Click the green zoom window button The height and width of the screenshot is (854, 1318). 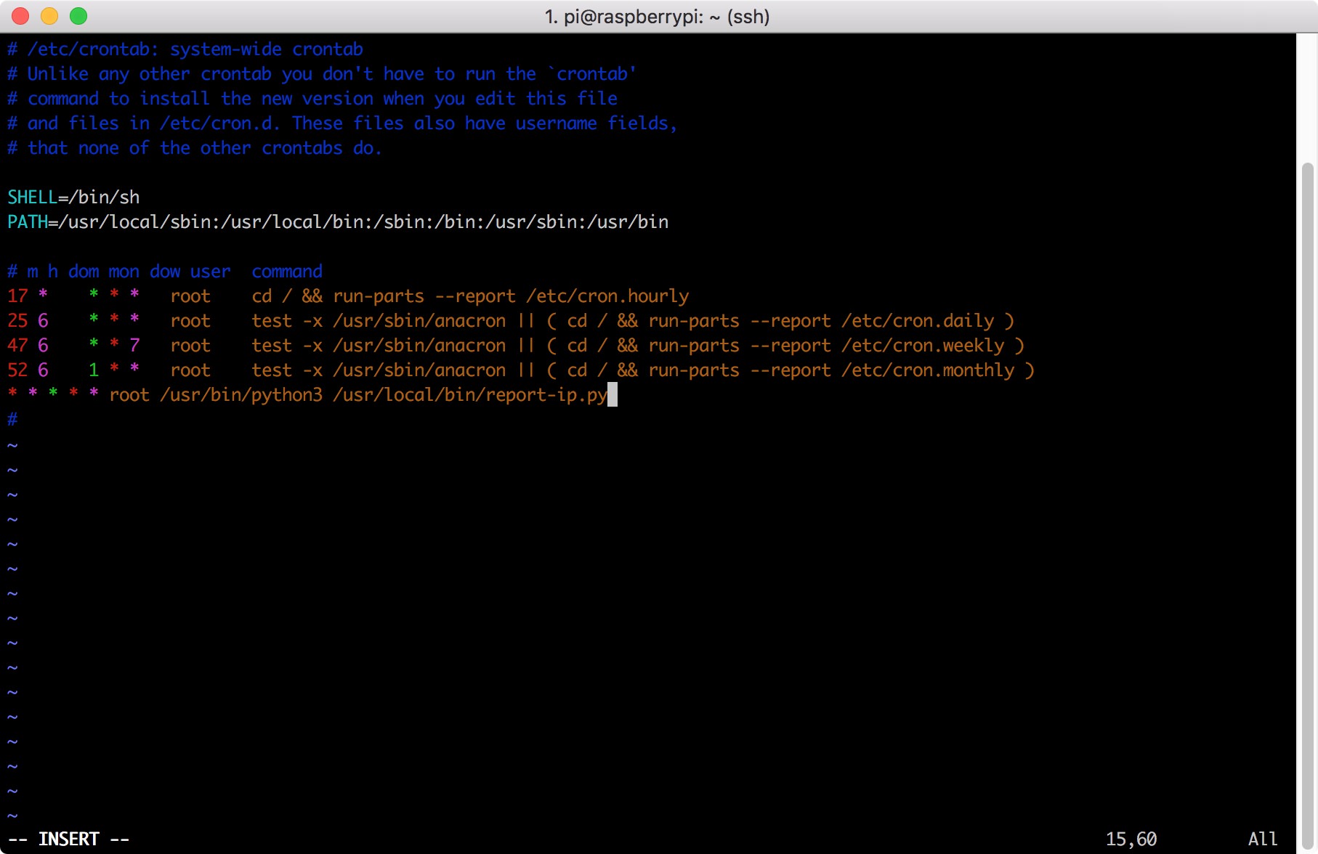tap(78, 16)
